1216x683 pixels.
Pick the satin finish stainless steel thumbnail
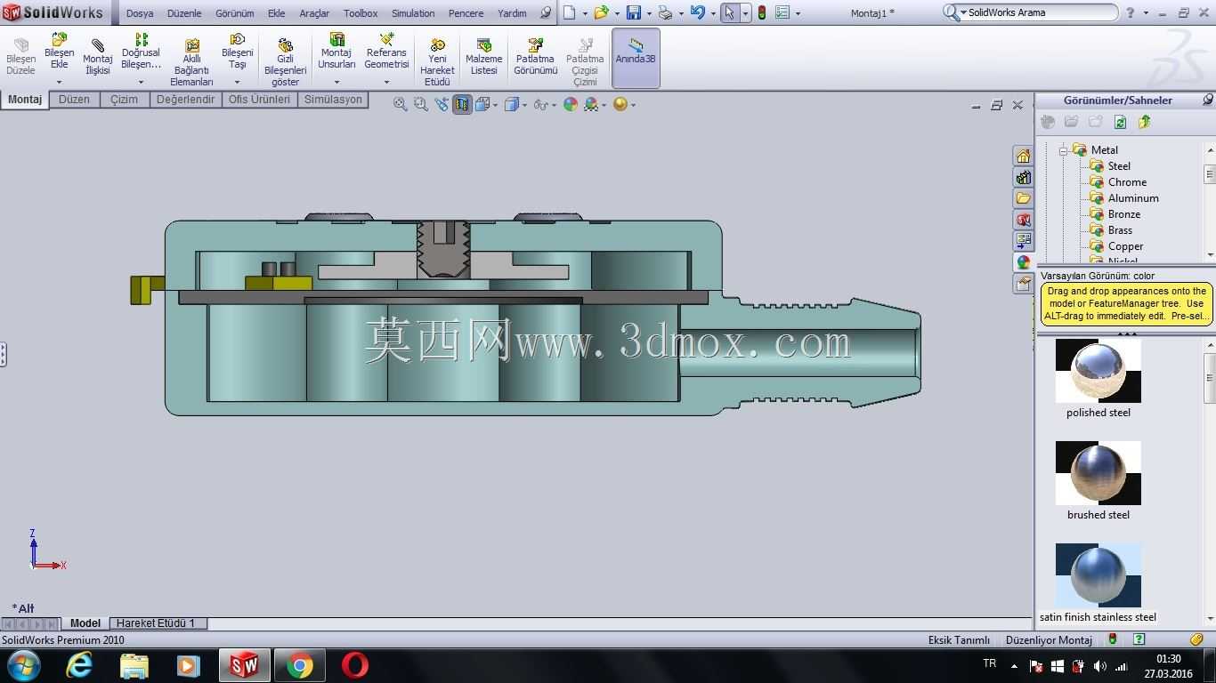click(x=1098, y=575)
